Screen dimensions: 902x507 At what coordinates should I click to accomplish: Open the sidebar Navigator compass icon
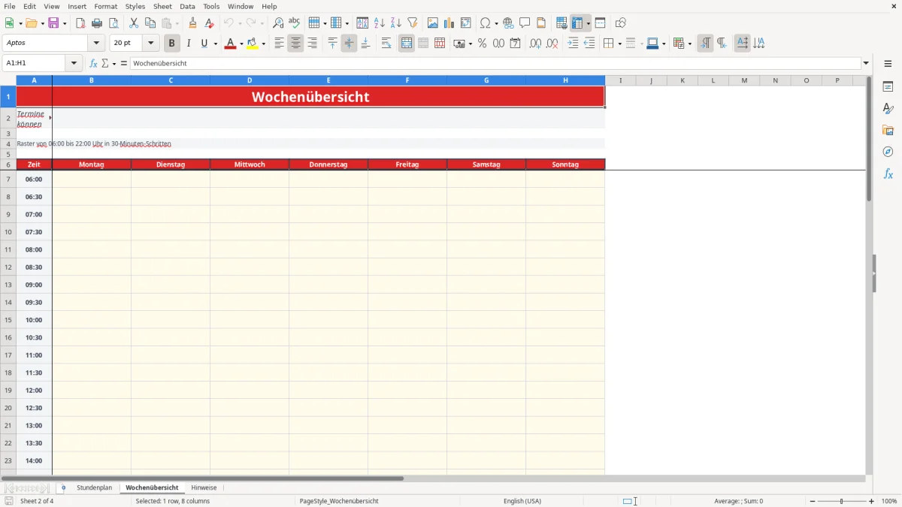tap(888, 152)
